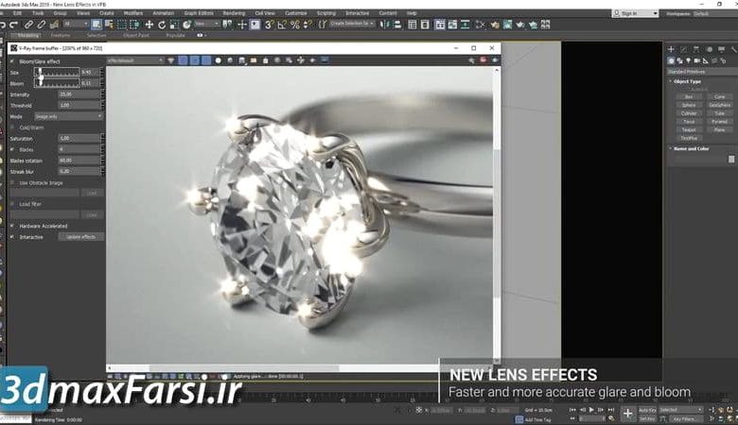Toggle the Hardware Accelerated checkbox
Viewport: 738px width, 425px height.
[12, 226]
